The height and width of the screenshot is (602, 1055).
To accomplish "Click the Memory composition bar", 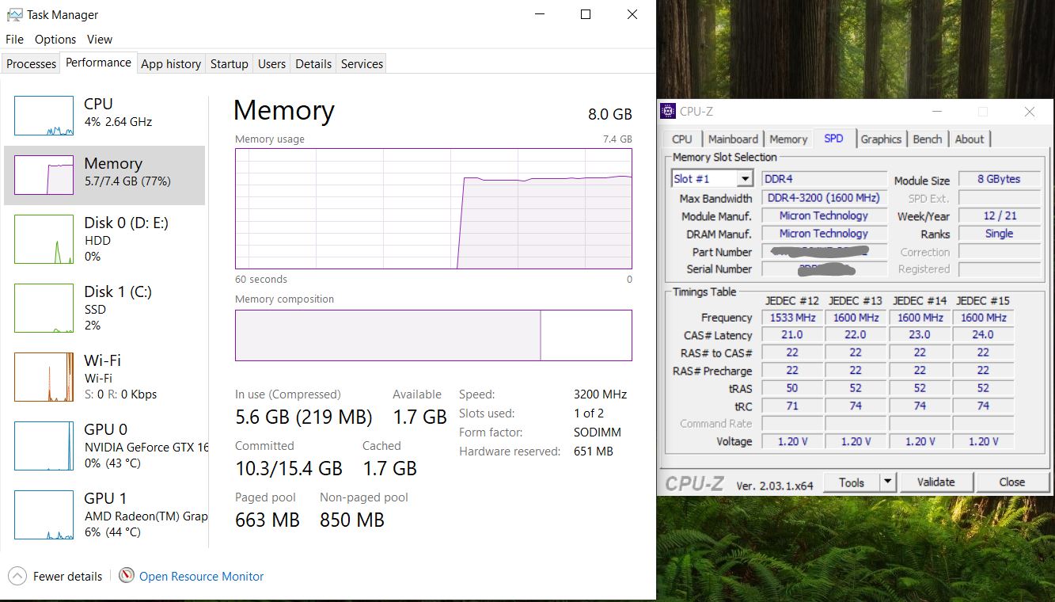I will coord(434,335).
